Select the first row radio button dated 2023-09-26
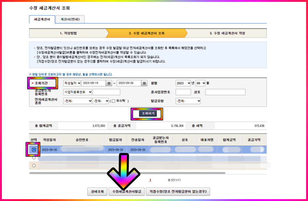 (x=34, y=150)
